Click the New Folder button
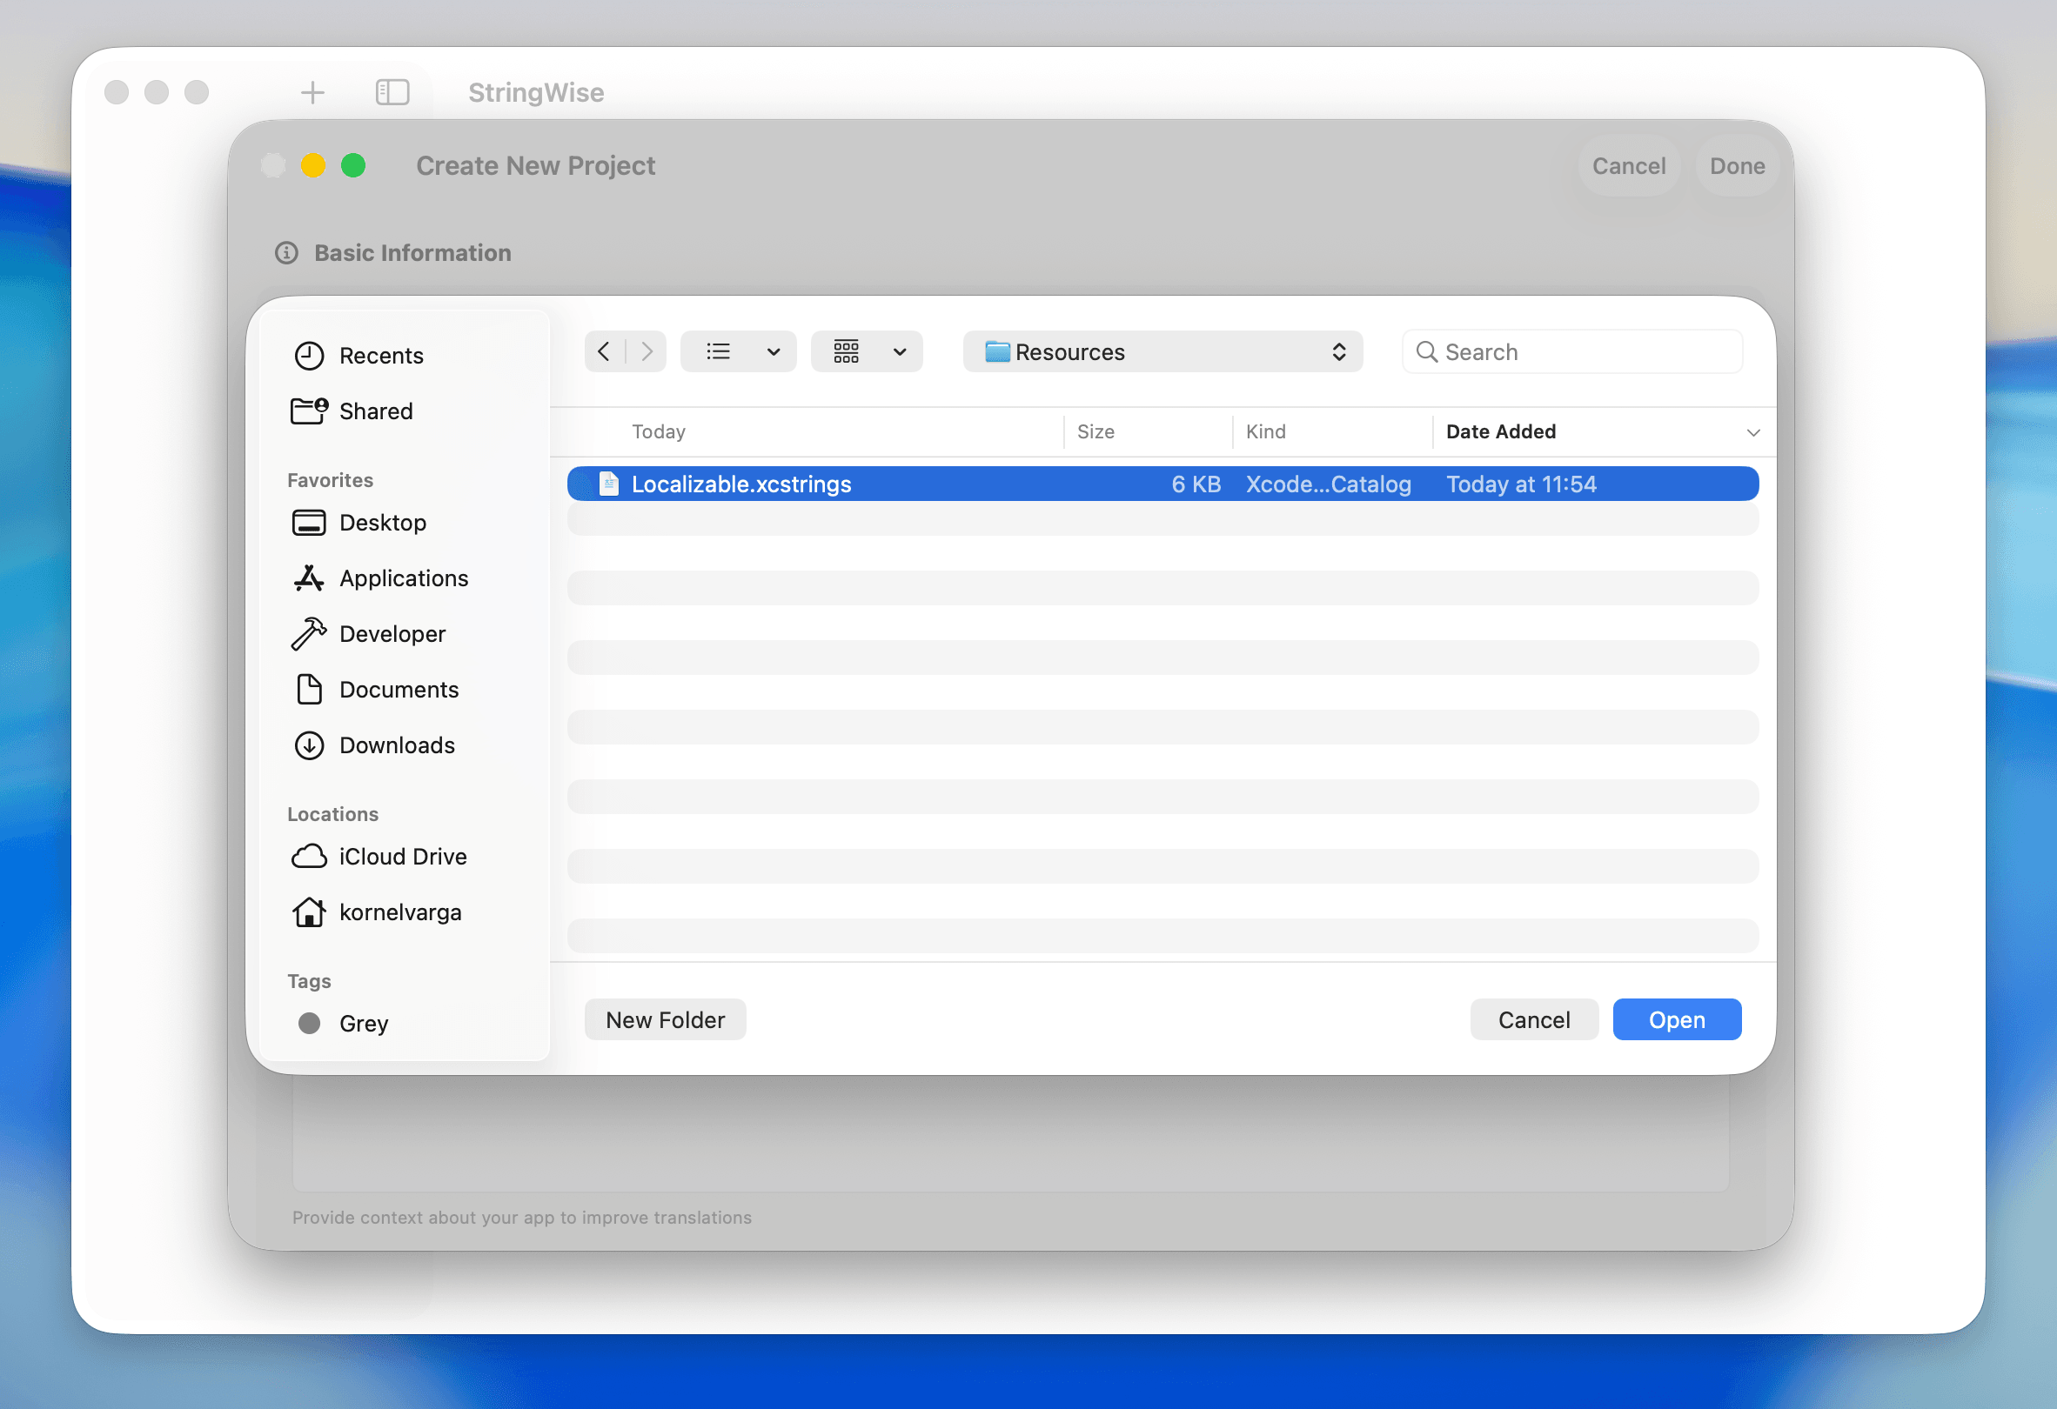 coord(665,1019)
